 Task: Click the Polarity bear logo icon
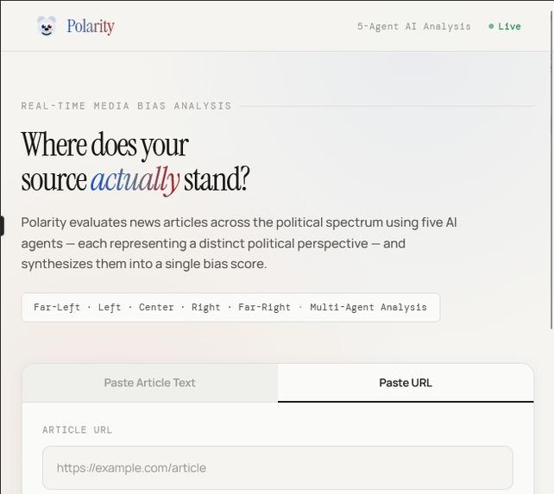point(47,26)
